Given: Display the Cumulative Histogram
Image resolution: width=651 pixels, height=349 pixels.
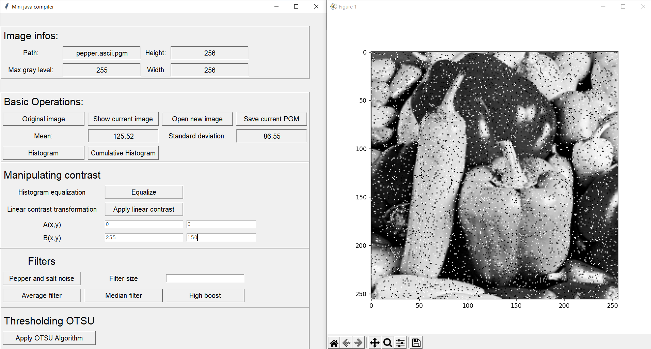Looking at the screenshot, I should [x=123, y=153].
